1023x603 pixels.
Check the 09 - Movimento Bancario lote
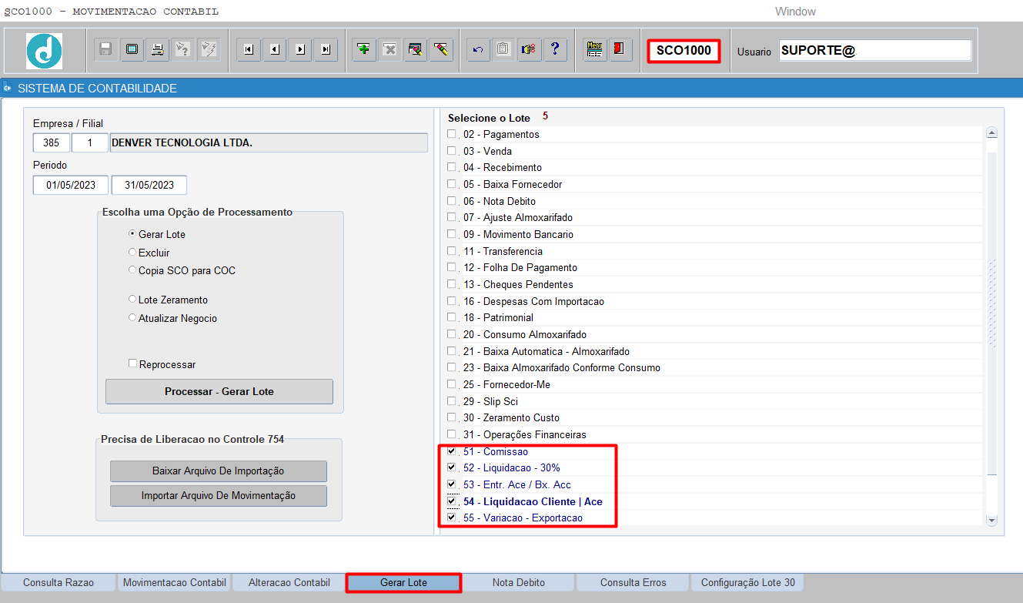(452, 234)
